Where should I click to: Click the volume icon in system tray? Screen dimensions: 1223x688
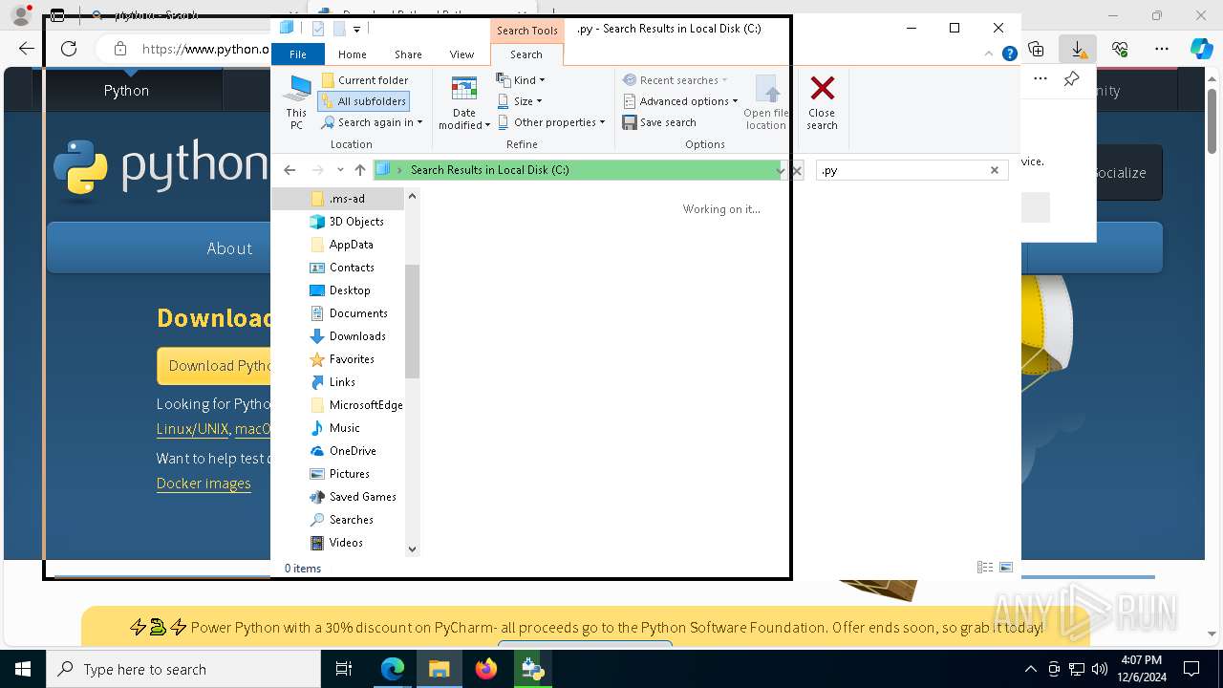click(1100, 669)
